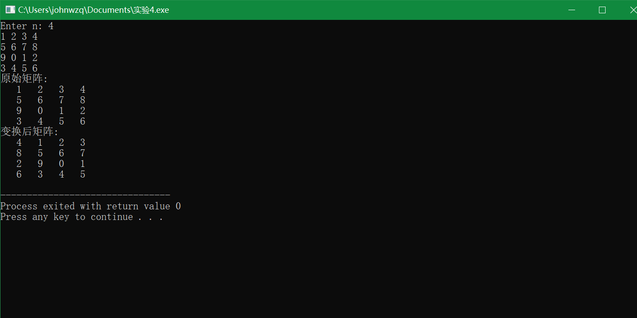Select the 'Process exited with return value 0' line
The image size is (637, 318).
90,206
